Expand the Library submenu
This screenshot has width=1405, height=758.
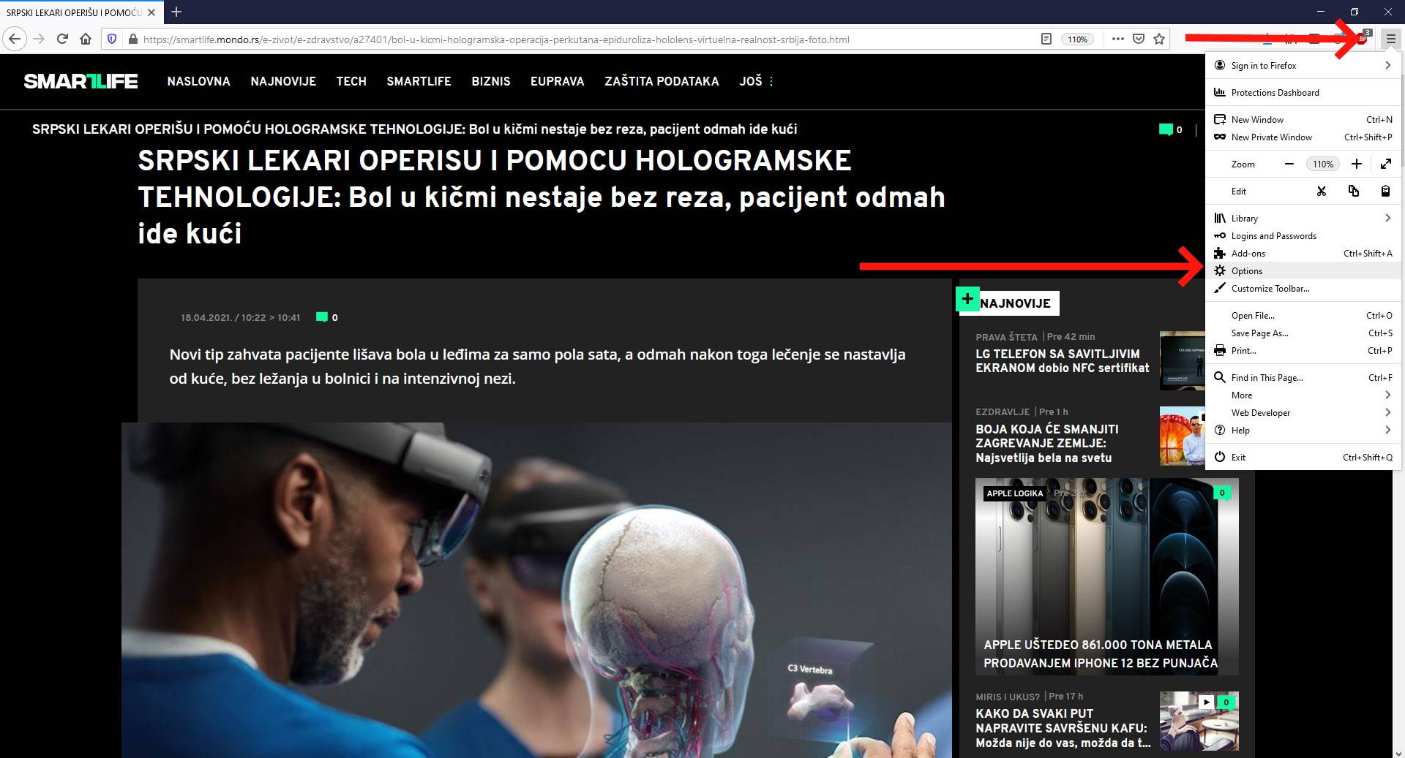point(1246,218)
